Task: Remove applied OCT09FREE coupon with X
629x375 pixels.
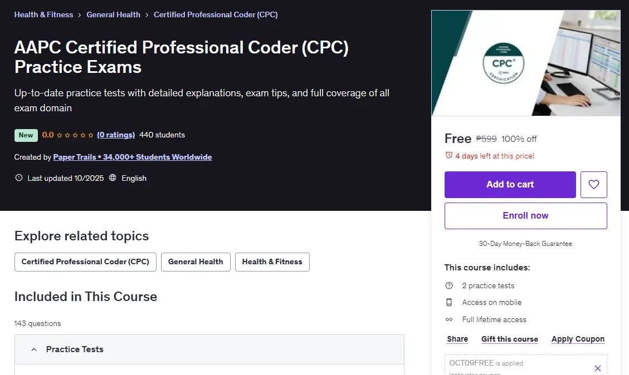Action: pyautogui.click(x=598, y=368)
